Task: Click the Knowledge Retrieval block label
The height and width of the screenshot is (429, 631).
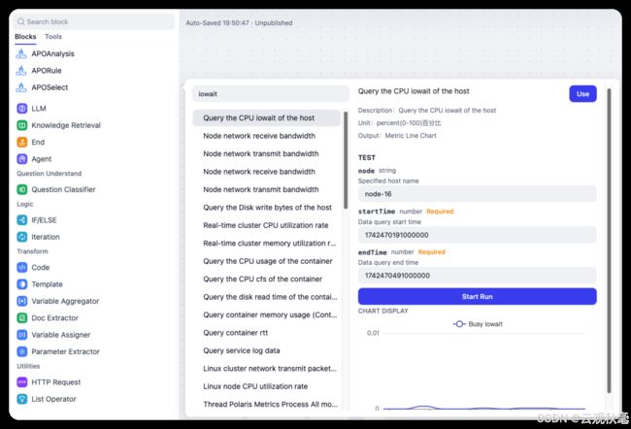Action: [66, 125]
